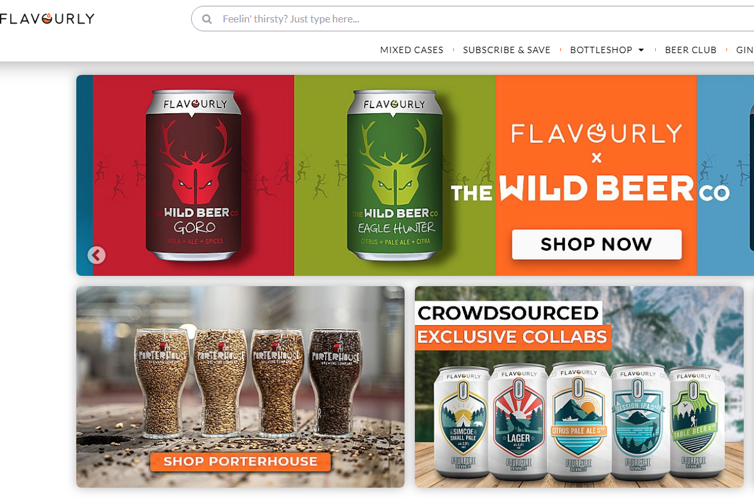This screenshot has height=498, width=754.
Task: Expand the Bottleshop dropdown arrow
Action: [641, 50]
